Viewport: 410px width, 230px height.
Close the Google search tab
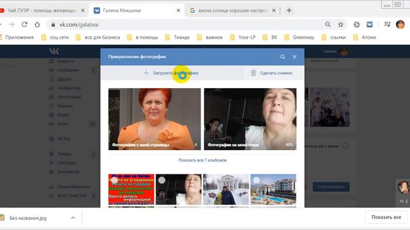click(x=274, y=10)
